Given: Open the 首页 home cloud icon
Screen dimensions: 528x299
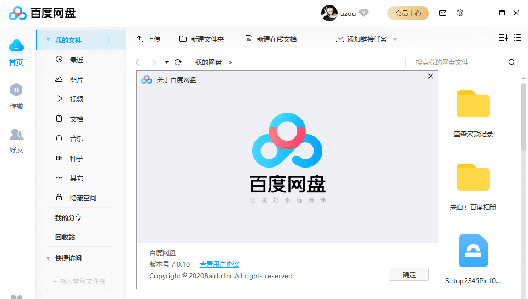Looking at the screenshot, I should click(16, 46).
